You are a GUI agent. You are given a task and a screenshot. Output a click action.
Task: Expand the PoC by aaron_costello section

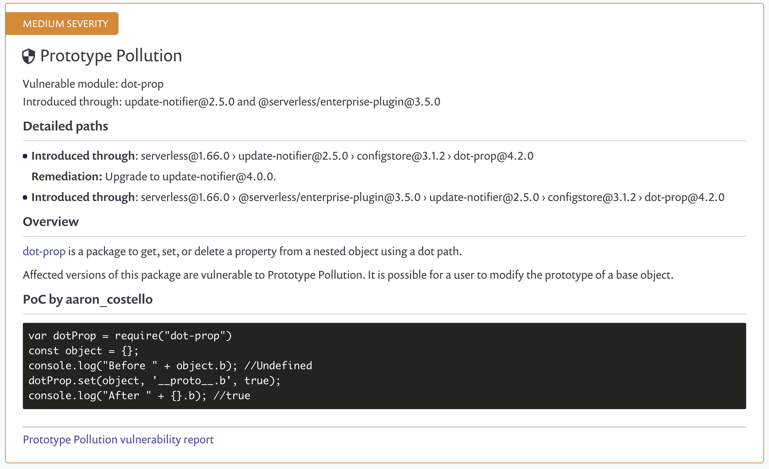[x=88, y=299]
